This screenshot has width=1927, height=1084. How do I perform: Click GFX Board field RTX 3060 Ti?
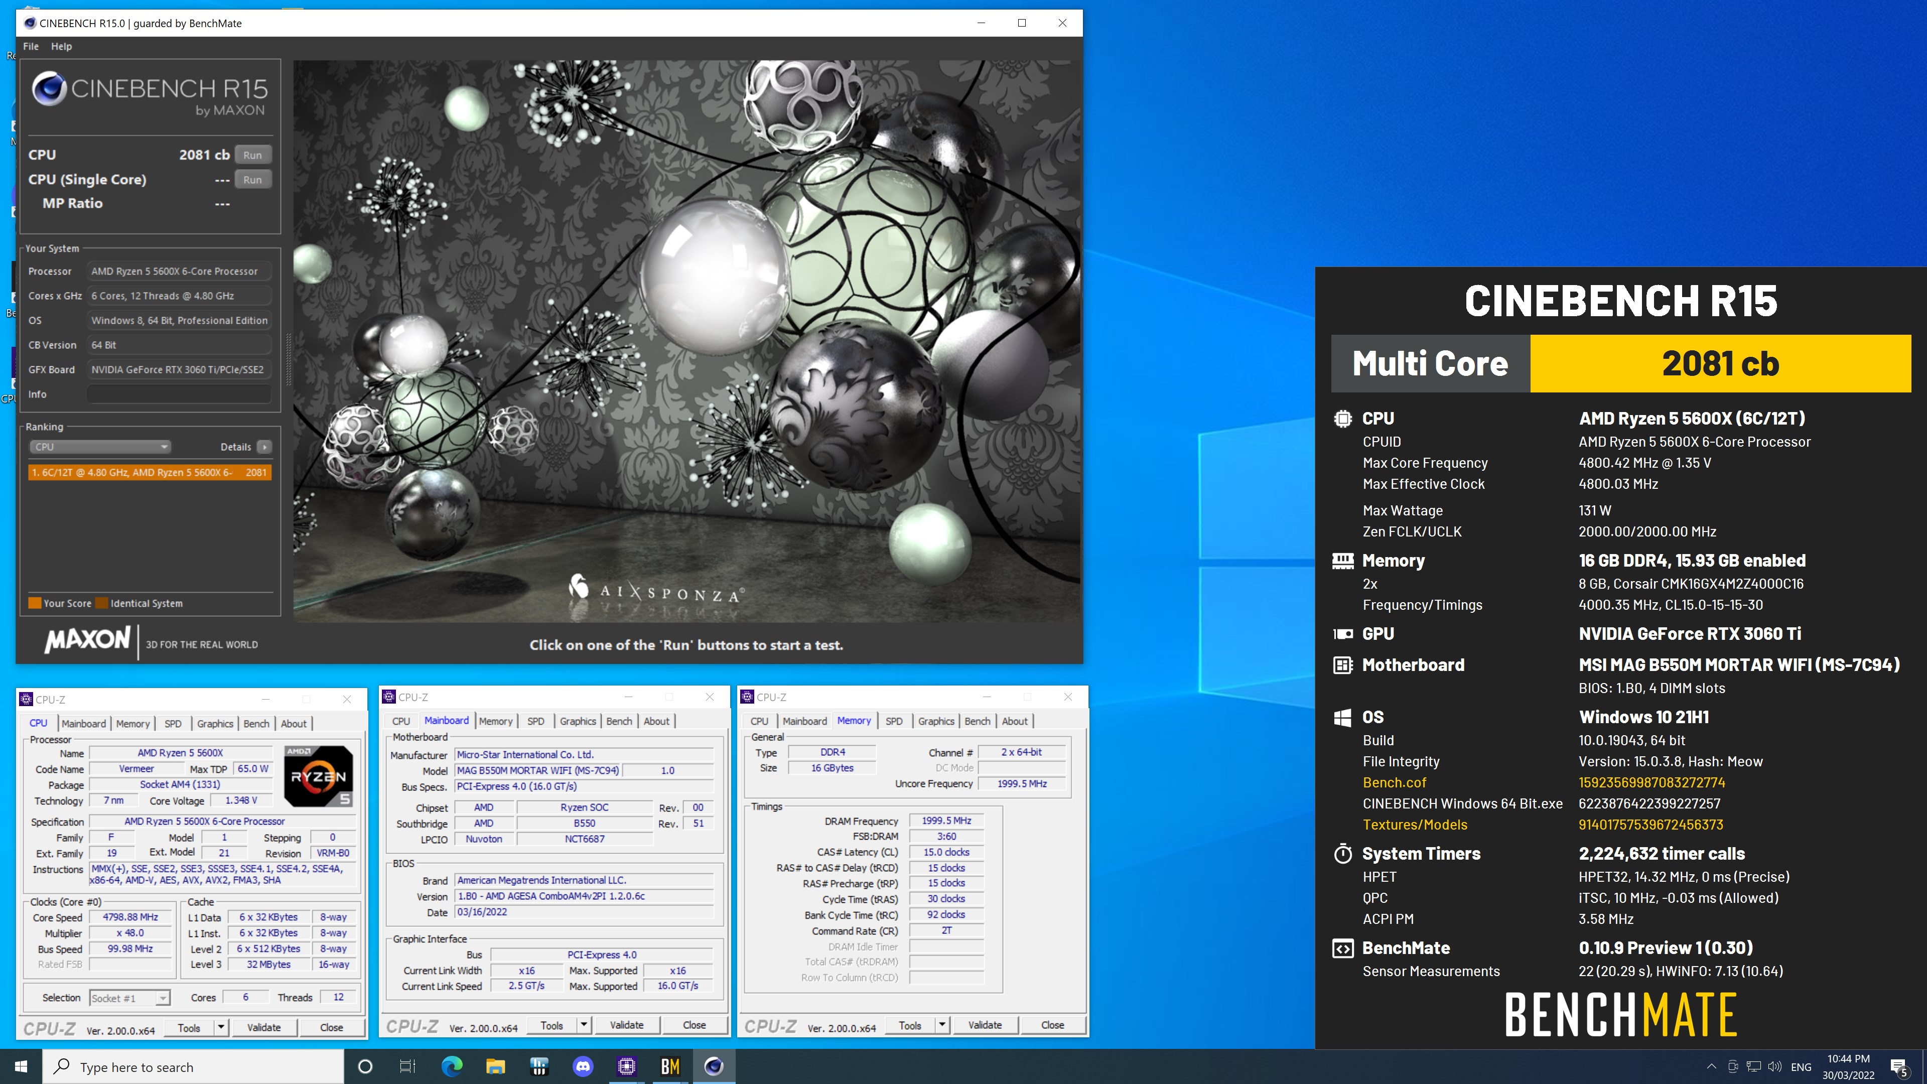point(179,369)
